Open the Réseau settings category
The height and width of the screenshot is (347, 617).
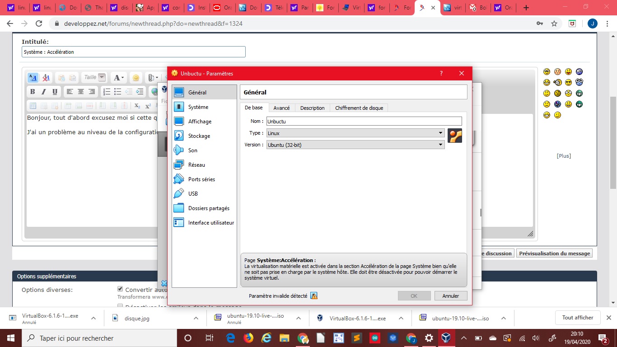204,165
